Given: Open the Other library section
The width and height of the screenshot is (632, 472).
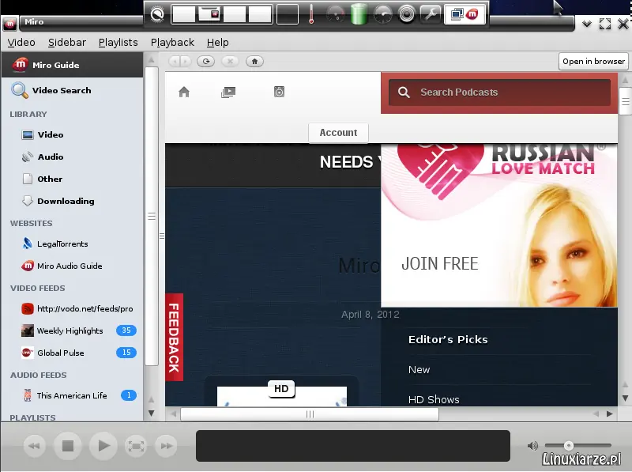Looking at the screenshot, I should click(50, 179).
